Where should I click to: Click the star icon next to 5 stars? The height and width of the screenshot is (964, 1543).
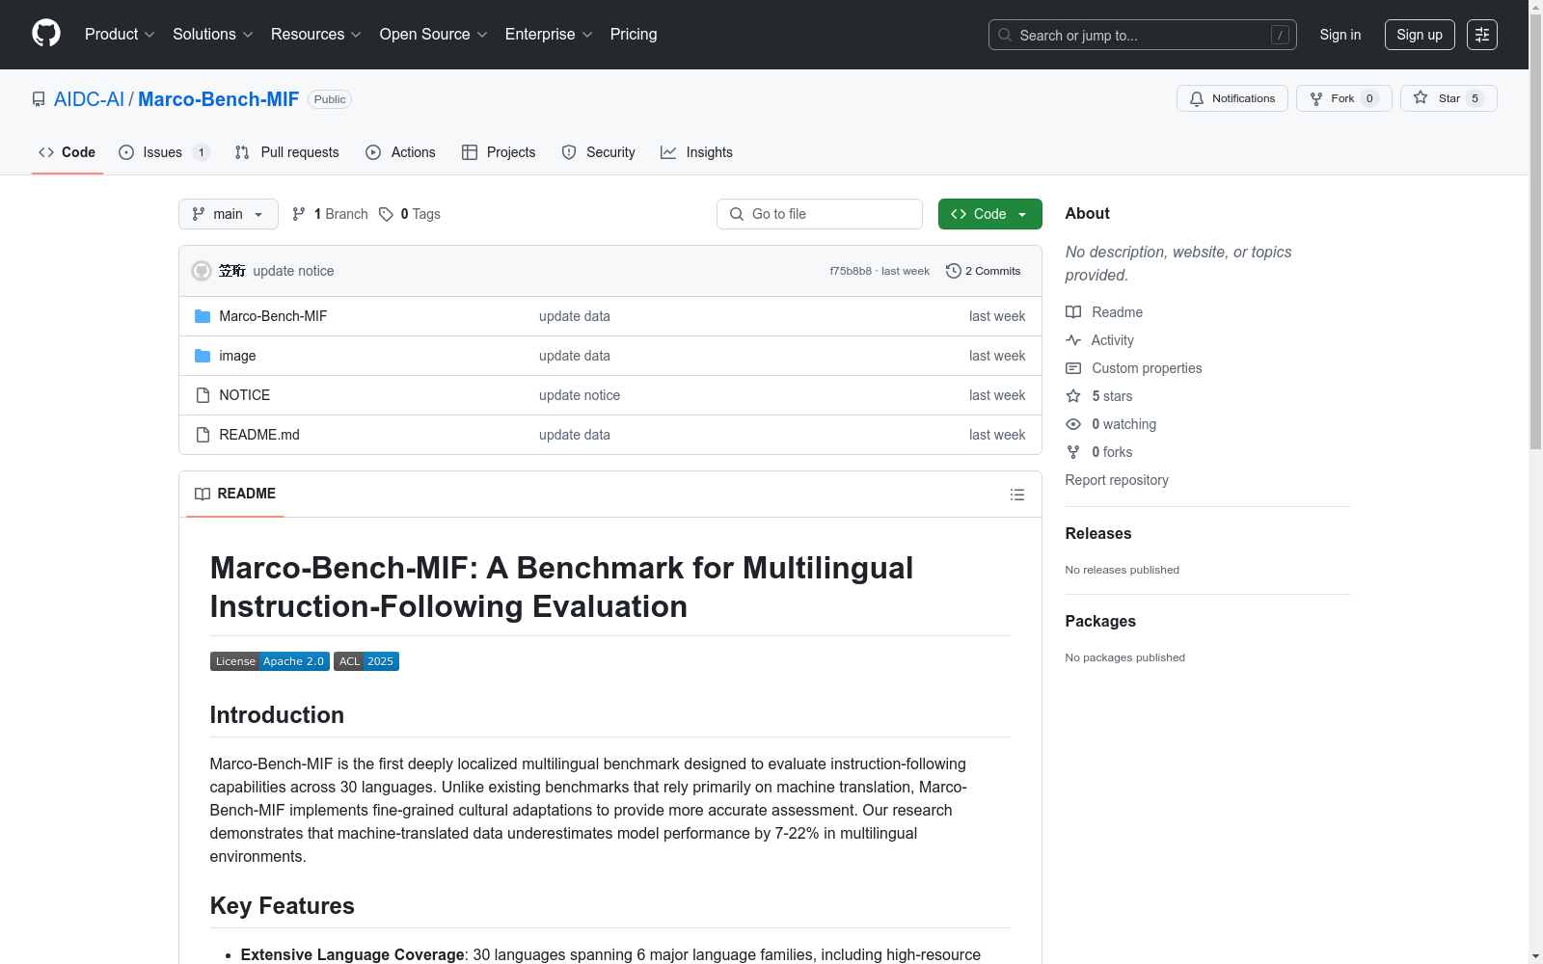click(x=1073, y=396)
